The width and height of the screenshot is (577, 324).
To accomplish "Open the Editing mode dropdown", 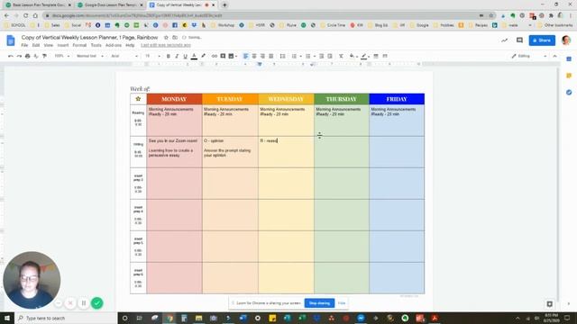I will coord(529,56).
